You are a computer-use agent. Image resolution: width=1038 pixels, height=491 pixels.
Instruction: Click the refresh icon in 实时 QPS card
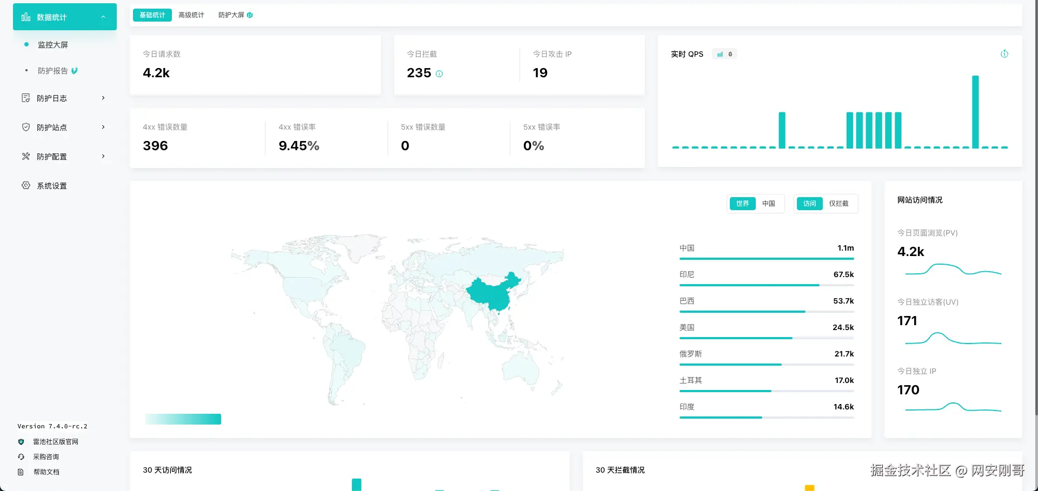point(1004,54)
